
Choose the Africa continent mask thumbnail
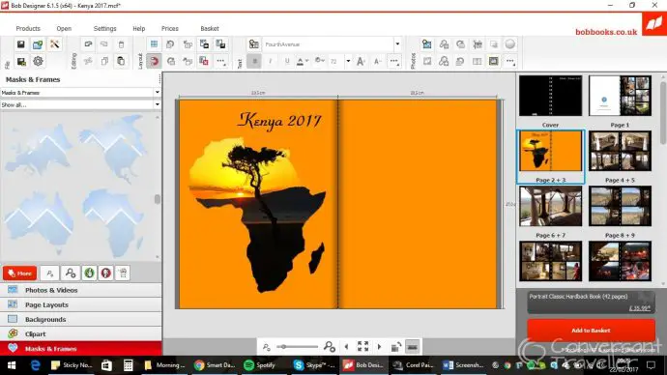114,222
